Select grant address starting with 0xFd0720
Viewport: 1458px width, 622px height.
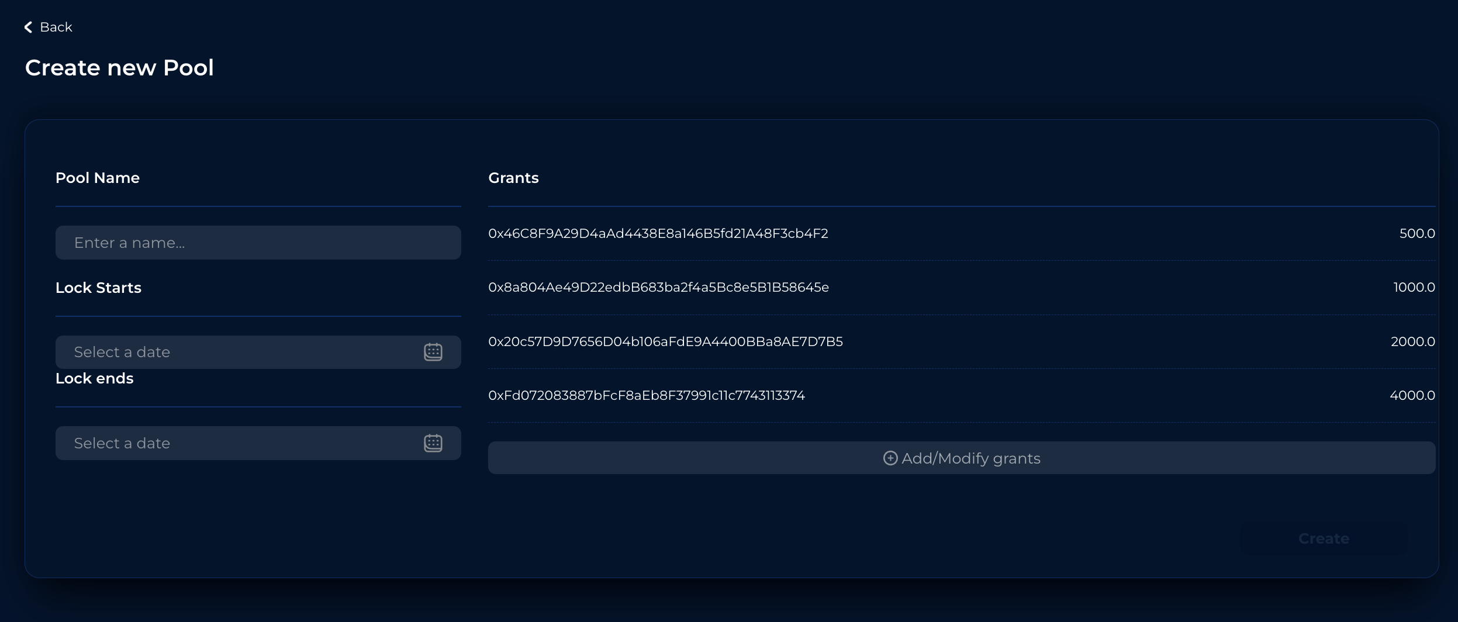coord(647,396)
